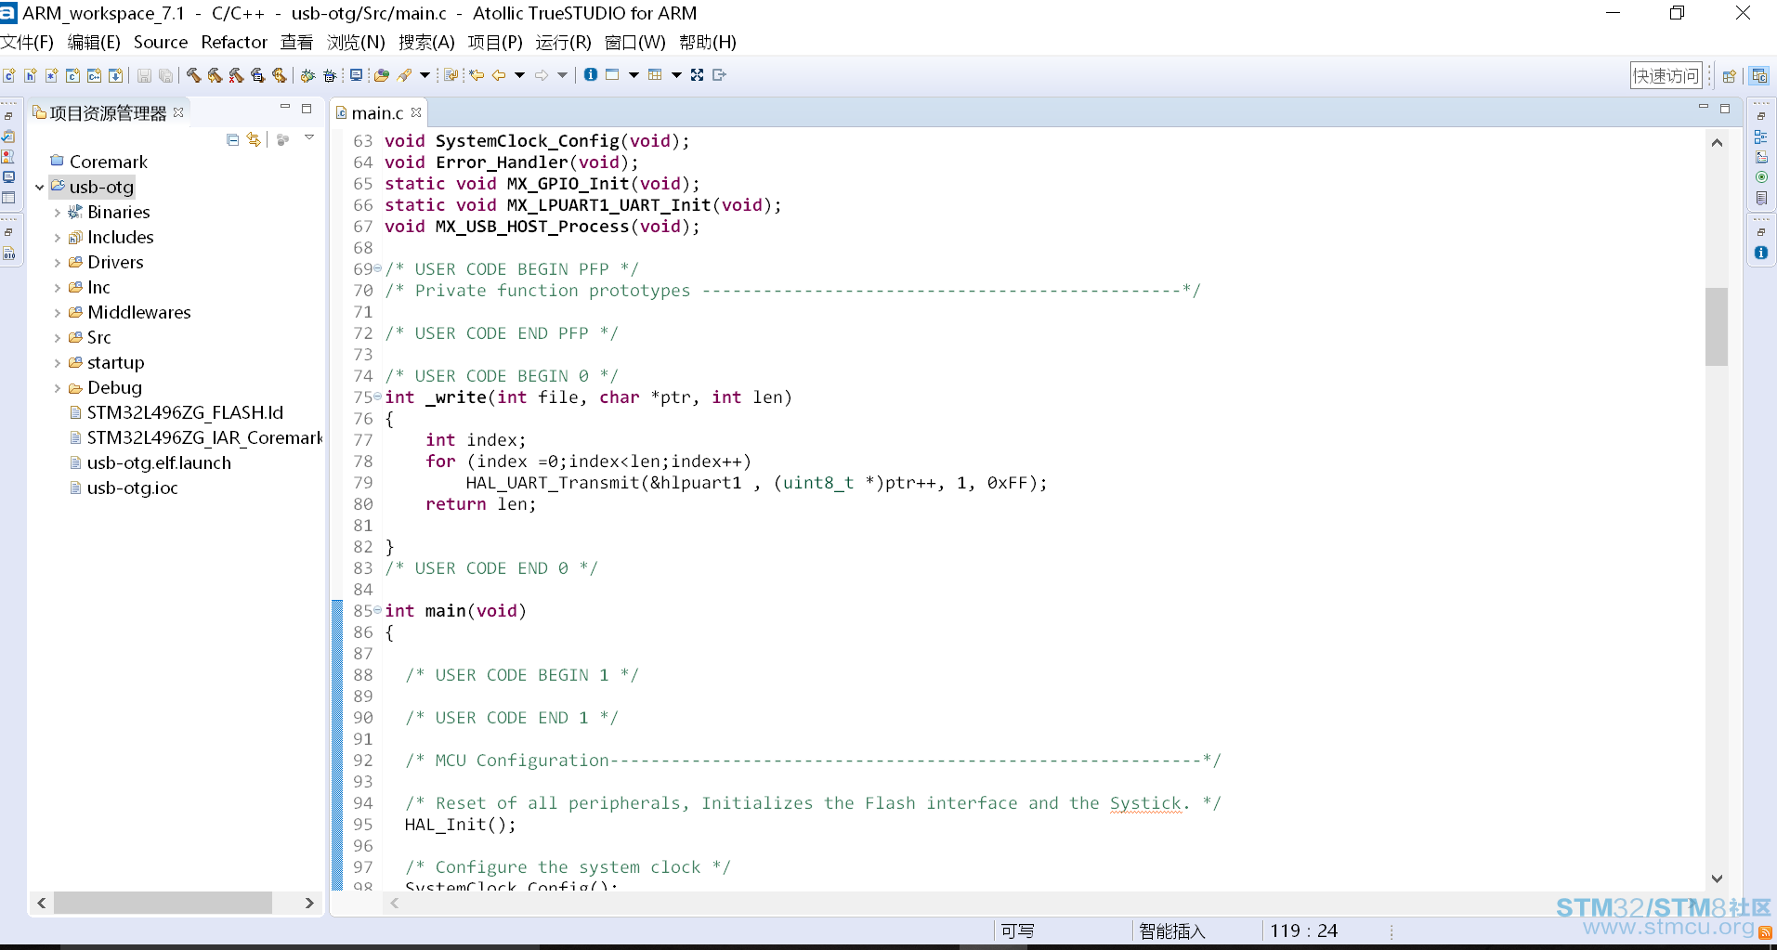This screenshot has width=1777, height=950.
Task: Click the editor vertical scrollbar thumb
Action: pos(1717,327)
